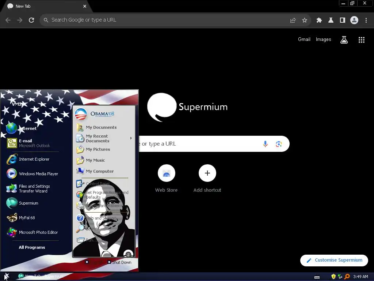Screen dimensions: 374x281
Task: Search by image with the Lens icon
Action: coord(279,144)
